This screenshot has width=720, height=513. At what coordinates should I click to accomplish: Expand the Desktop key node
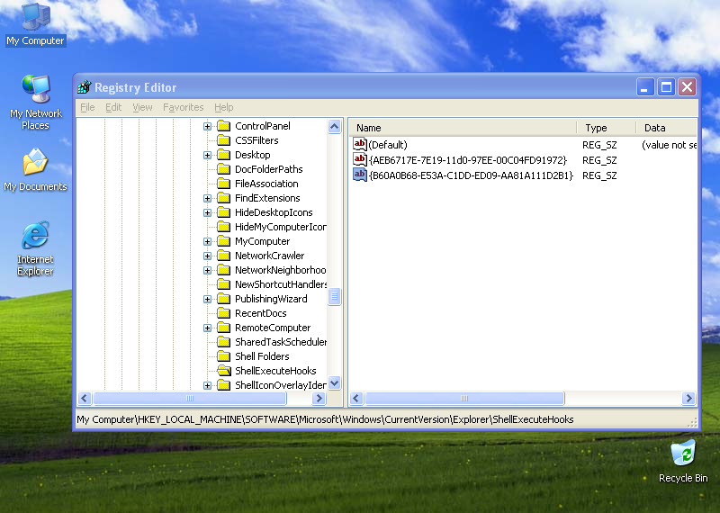[x=208, y=155]
